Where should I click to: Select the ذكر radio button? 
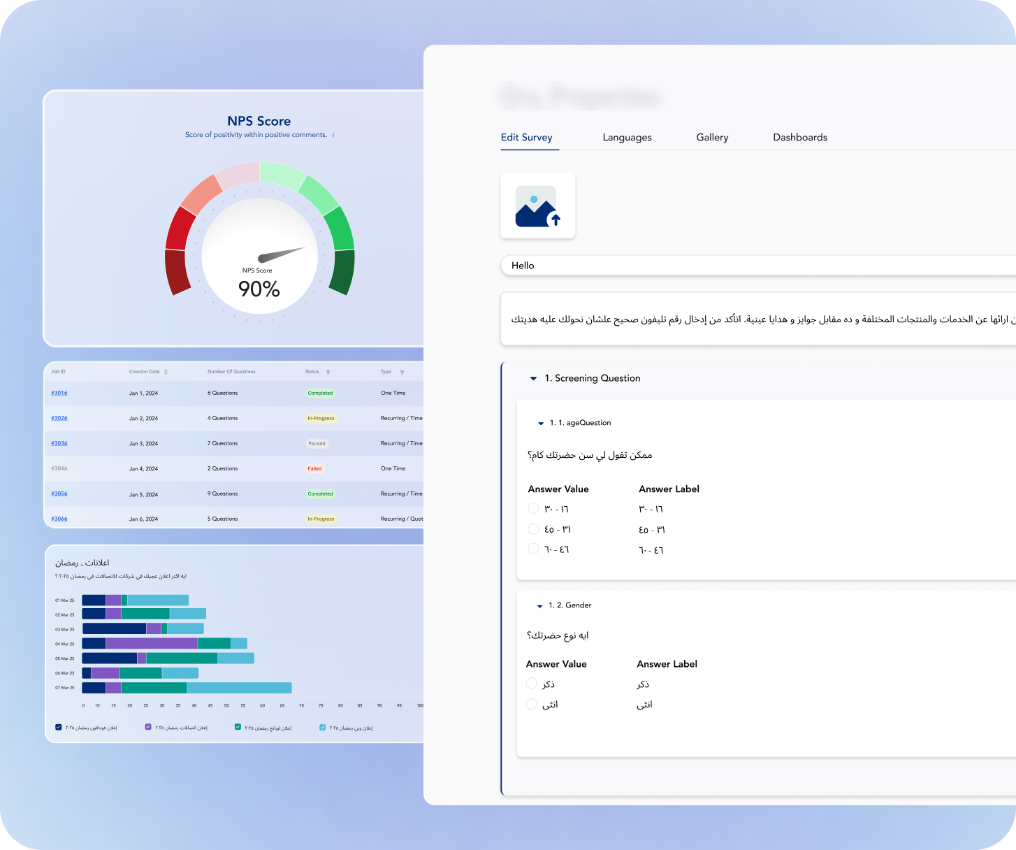pos(532,683)
